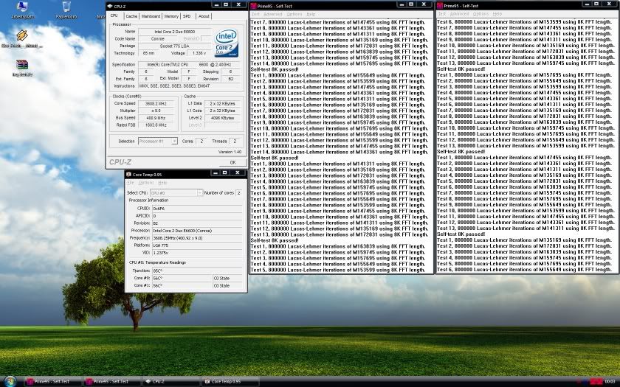Image resolution: width=620 pixels, height=387 pixels.
Task: Select the orange shortcut icon under Arbeitsplatz
Action: [22, 38]
